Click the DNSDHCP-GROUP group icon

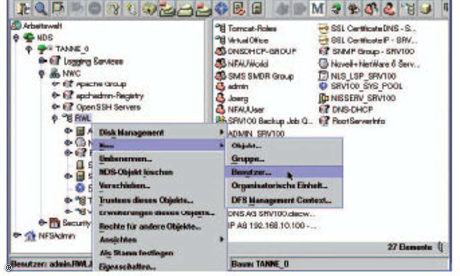pos(220,51)
